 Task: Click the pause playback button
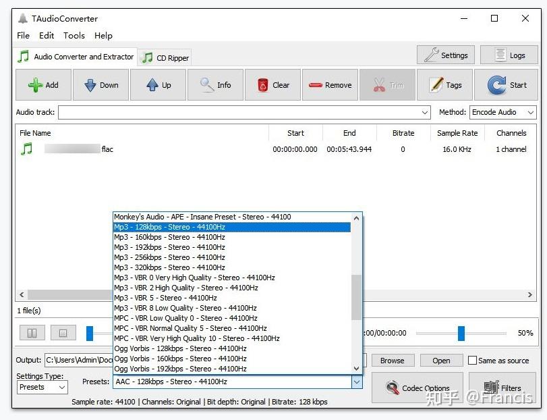32,333
